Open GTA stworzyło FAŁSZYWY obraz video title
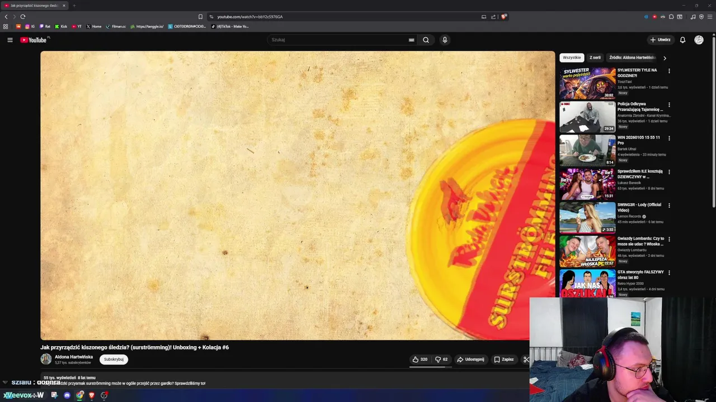 tap(640, 275)
